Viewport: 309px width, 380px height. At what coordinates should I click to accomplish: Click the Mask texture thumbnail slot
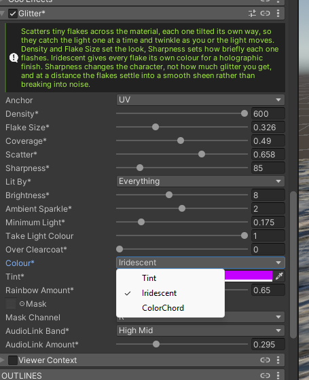(x=11, y=304)
